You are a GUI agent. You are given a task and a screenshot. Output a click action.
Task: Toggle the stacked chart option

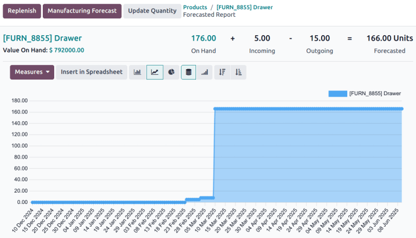pyautogui.click(x=188, y=72)
